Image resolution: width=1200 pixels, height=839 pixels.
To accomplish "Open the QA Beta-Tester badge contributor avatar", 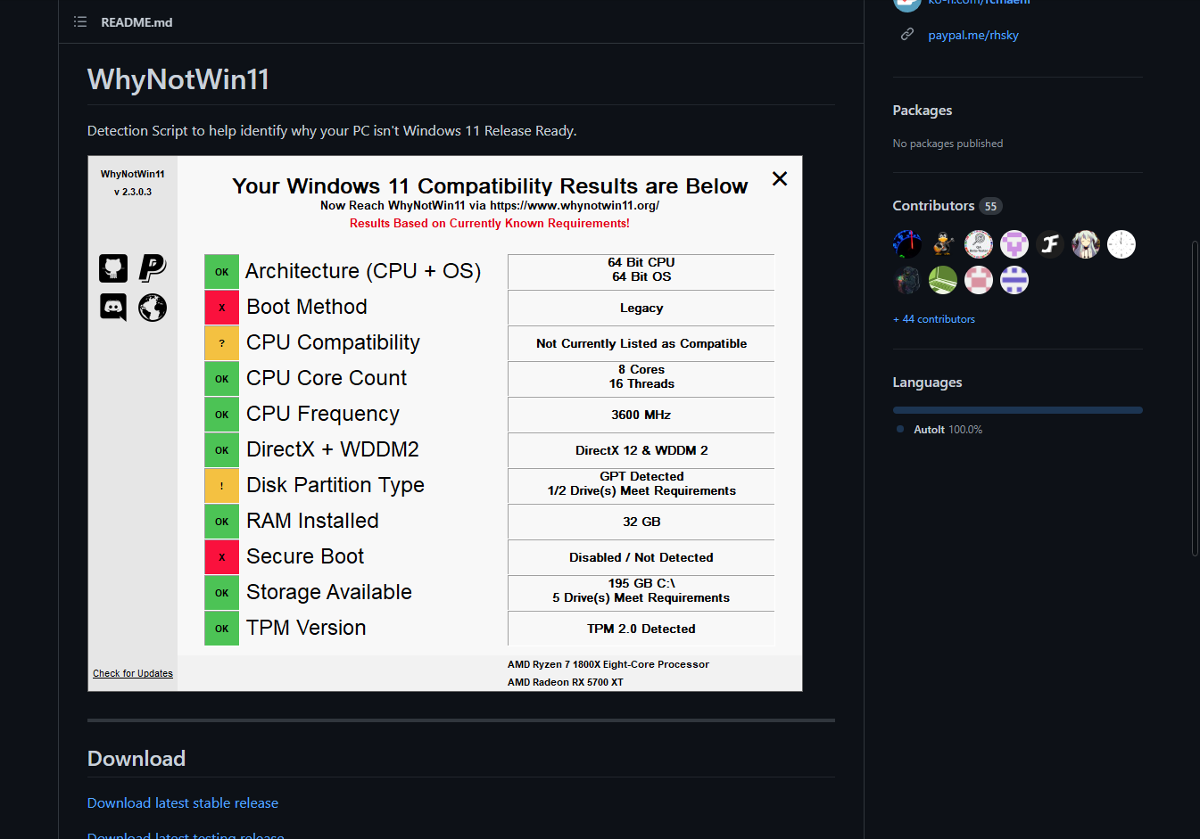I will tap(979, 244).
